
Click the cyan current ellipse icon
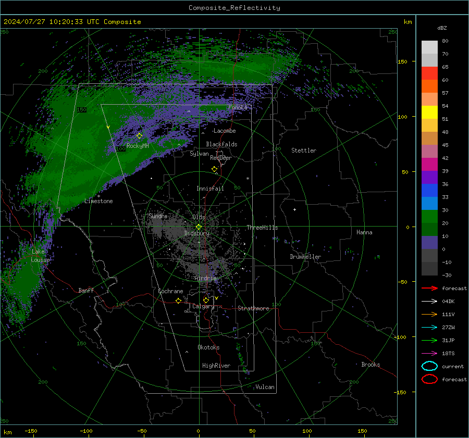pos(429,366)
